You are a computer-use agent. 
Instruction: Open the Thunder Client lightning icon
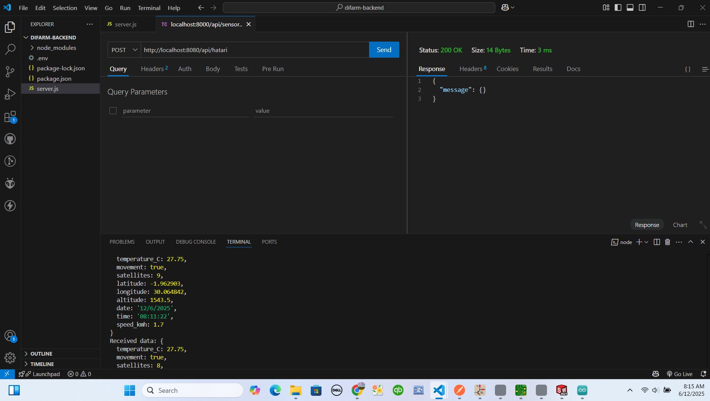10,206
